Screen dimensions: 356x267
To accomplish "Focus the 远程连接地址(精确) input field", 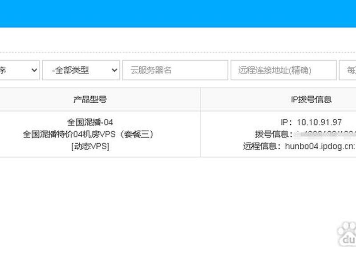I will (x=283, y=70).
